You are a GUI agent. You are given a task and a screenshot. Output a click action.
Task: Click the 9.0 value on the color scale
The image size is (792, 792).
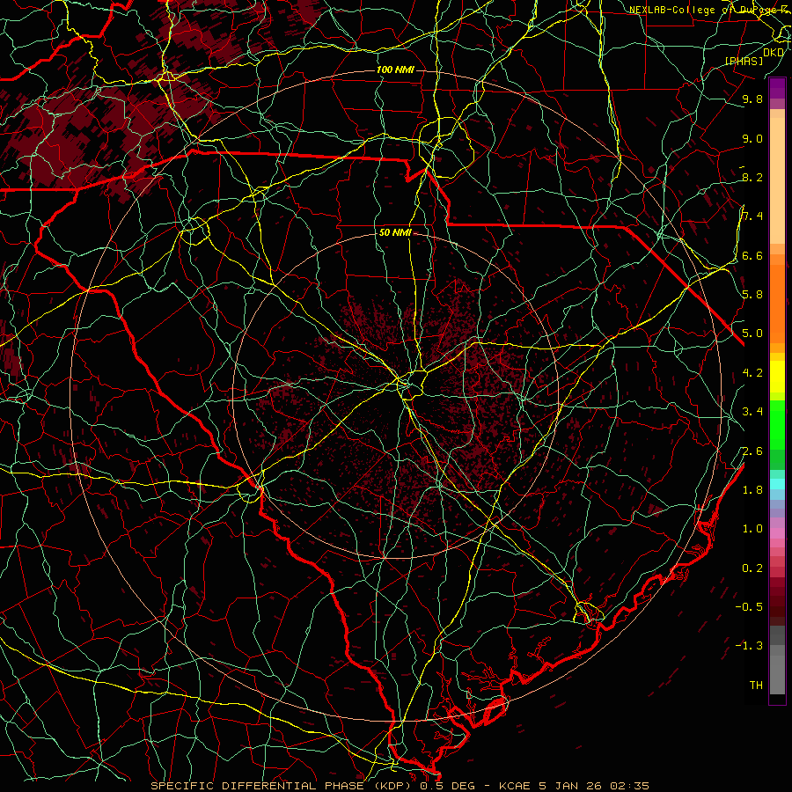(x=752, y=138)
